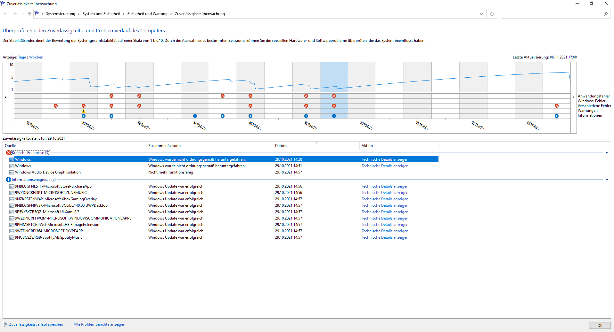Select Verschiedene Fehler icon on 19.10.2021
Viewport: 614px width, 332px height.
56,106
